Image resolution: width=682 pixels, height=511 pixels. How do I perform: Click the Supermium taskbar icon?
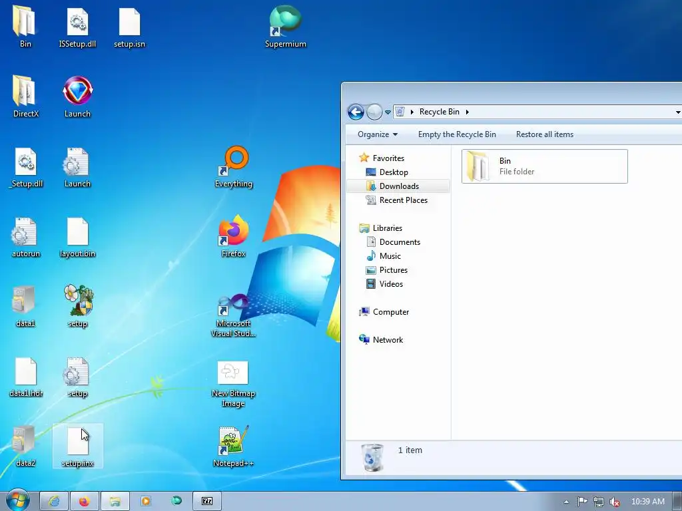[176, 501]
